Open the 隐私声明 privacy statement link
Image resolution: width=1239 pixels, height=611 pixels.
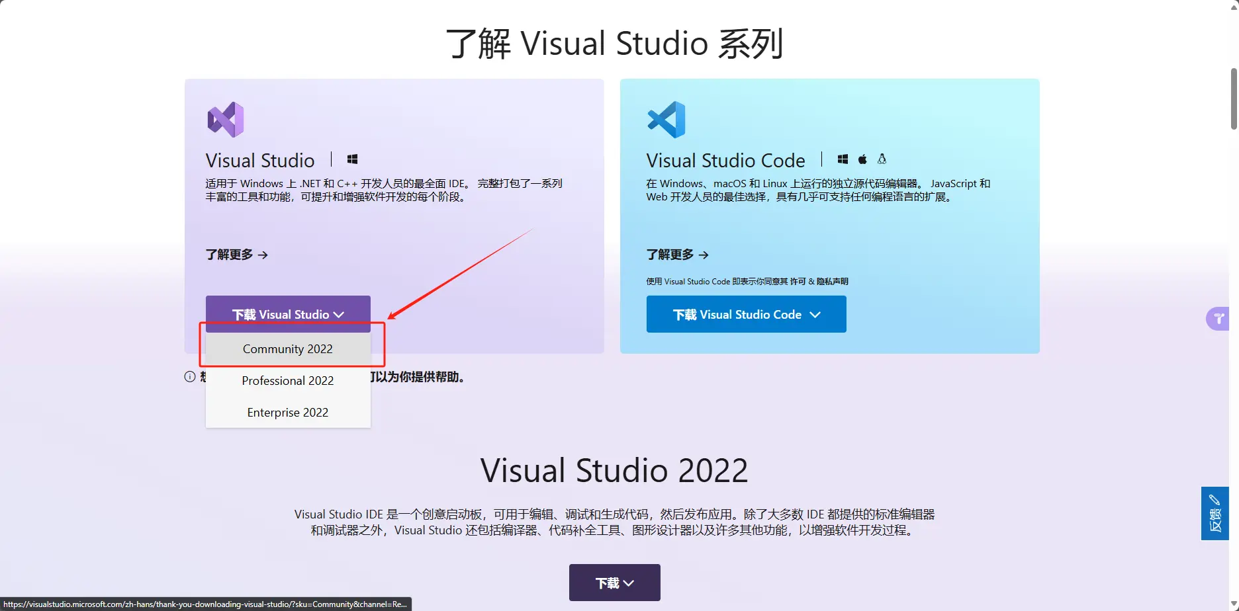[x=832, y=282]
